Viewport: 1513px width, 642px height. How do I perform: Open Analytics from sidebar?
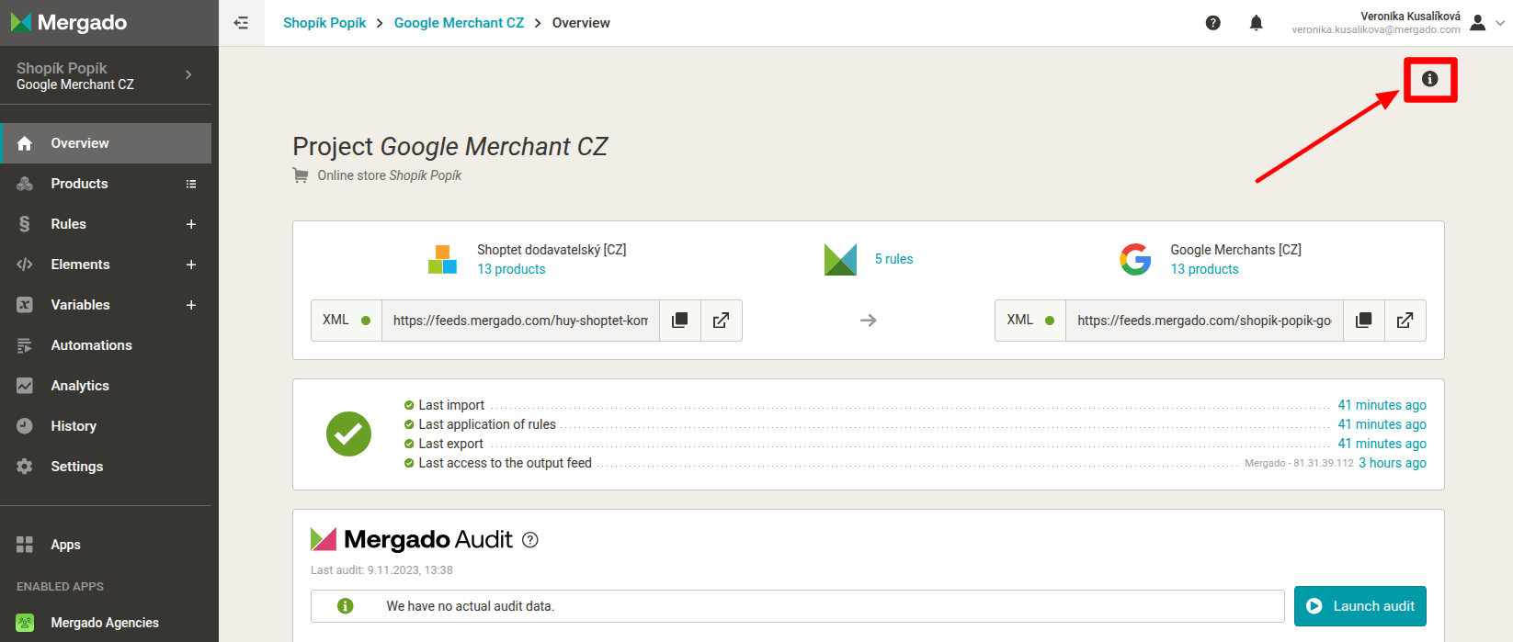(80, 386)
